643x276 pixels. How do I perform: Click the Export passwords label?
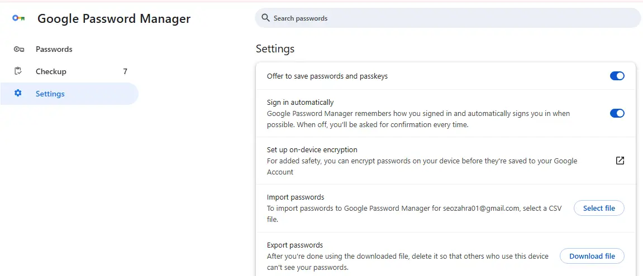click(x=295, y=245)
